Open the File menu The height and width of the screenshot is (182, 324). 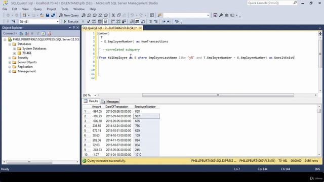(5, 9)
